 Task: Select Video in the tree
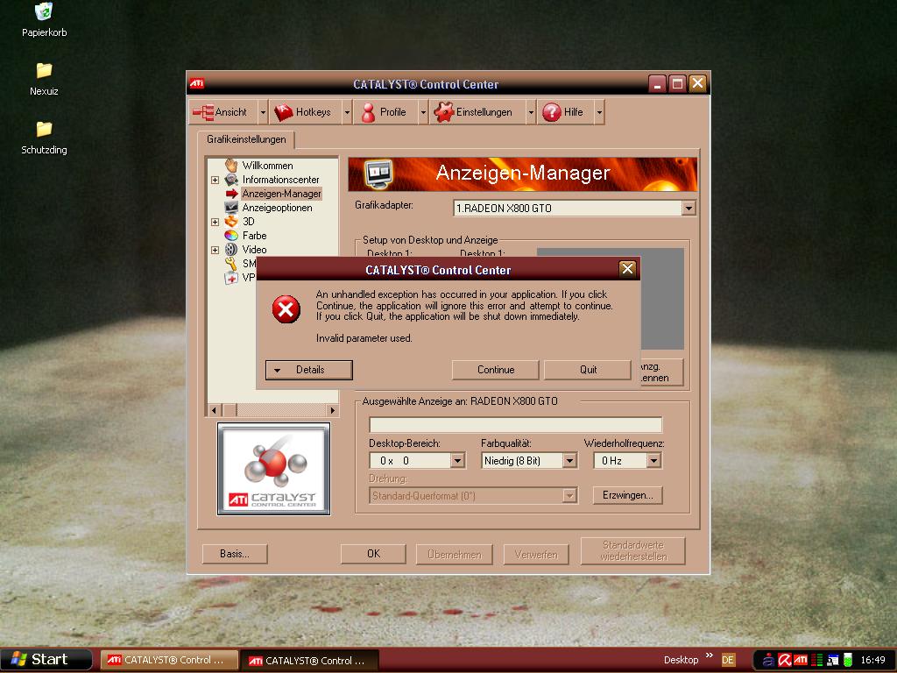coord(254,250)
